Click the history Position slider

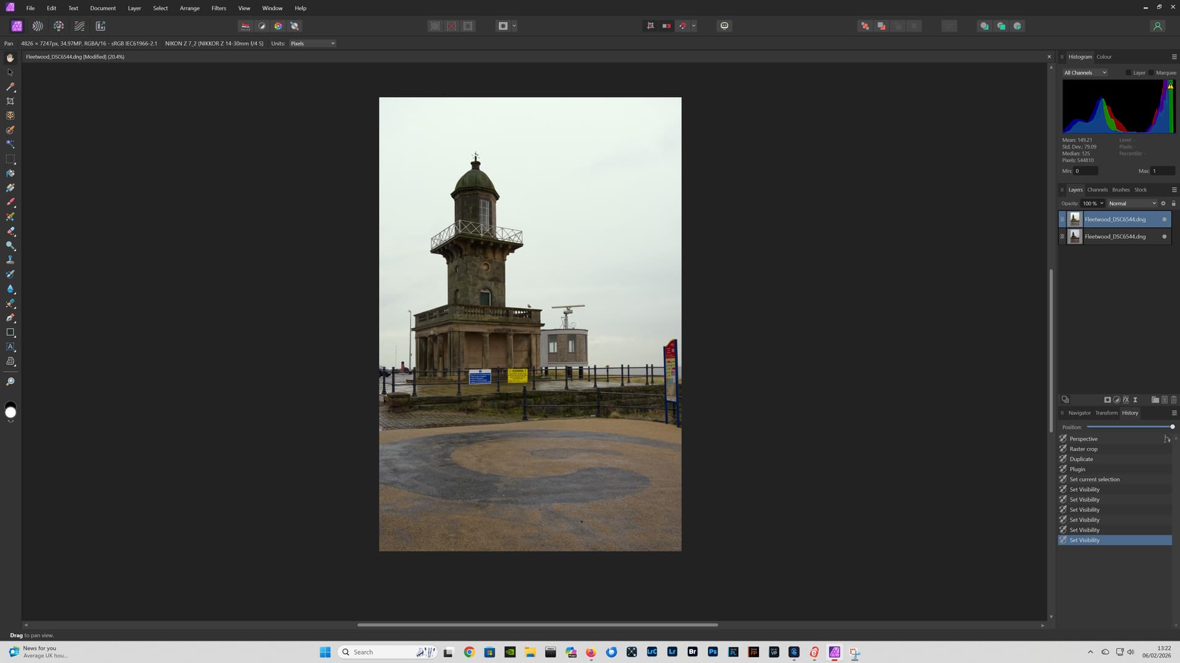click(1130, 427)
